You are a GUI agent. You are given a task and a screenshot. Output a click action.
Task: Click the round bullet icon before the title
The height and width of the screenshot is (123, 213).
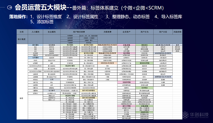[x=10, y=7]
